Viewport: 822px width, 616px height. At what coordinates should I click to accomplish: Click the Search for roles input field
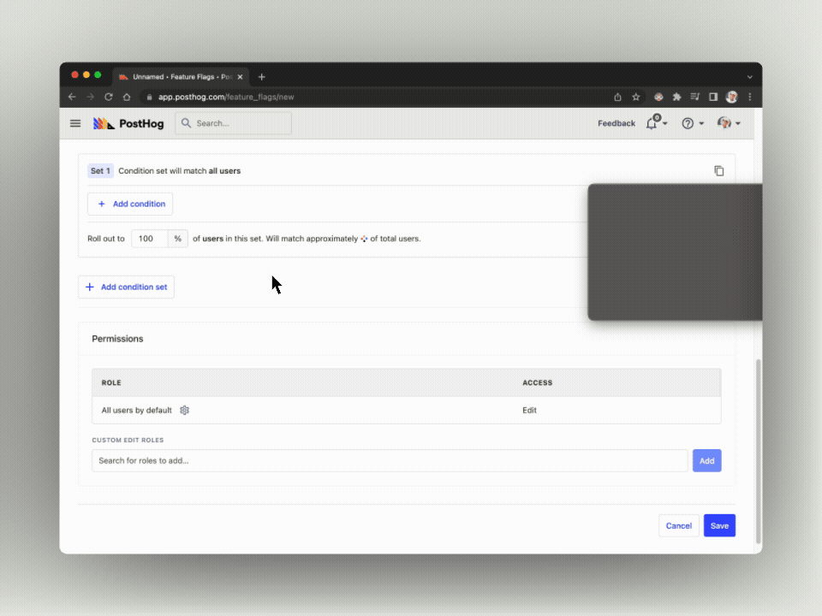[390, 460]
